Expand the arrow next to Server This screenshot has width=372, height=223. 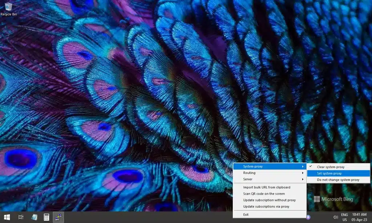point(303,179)
